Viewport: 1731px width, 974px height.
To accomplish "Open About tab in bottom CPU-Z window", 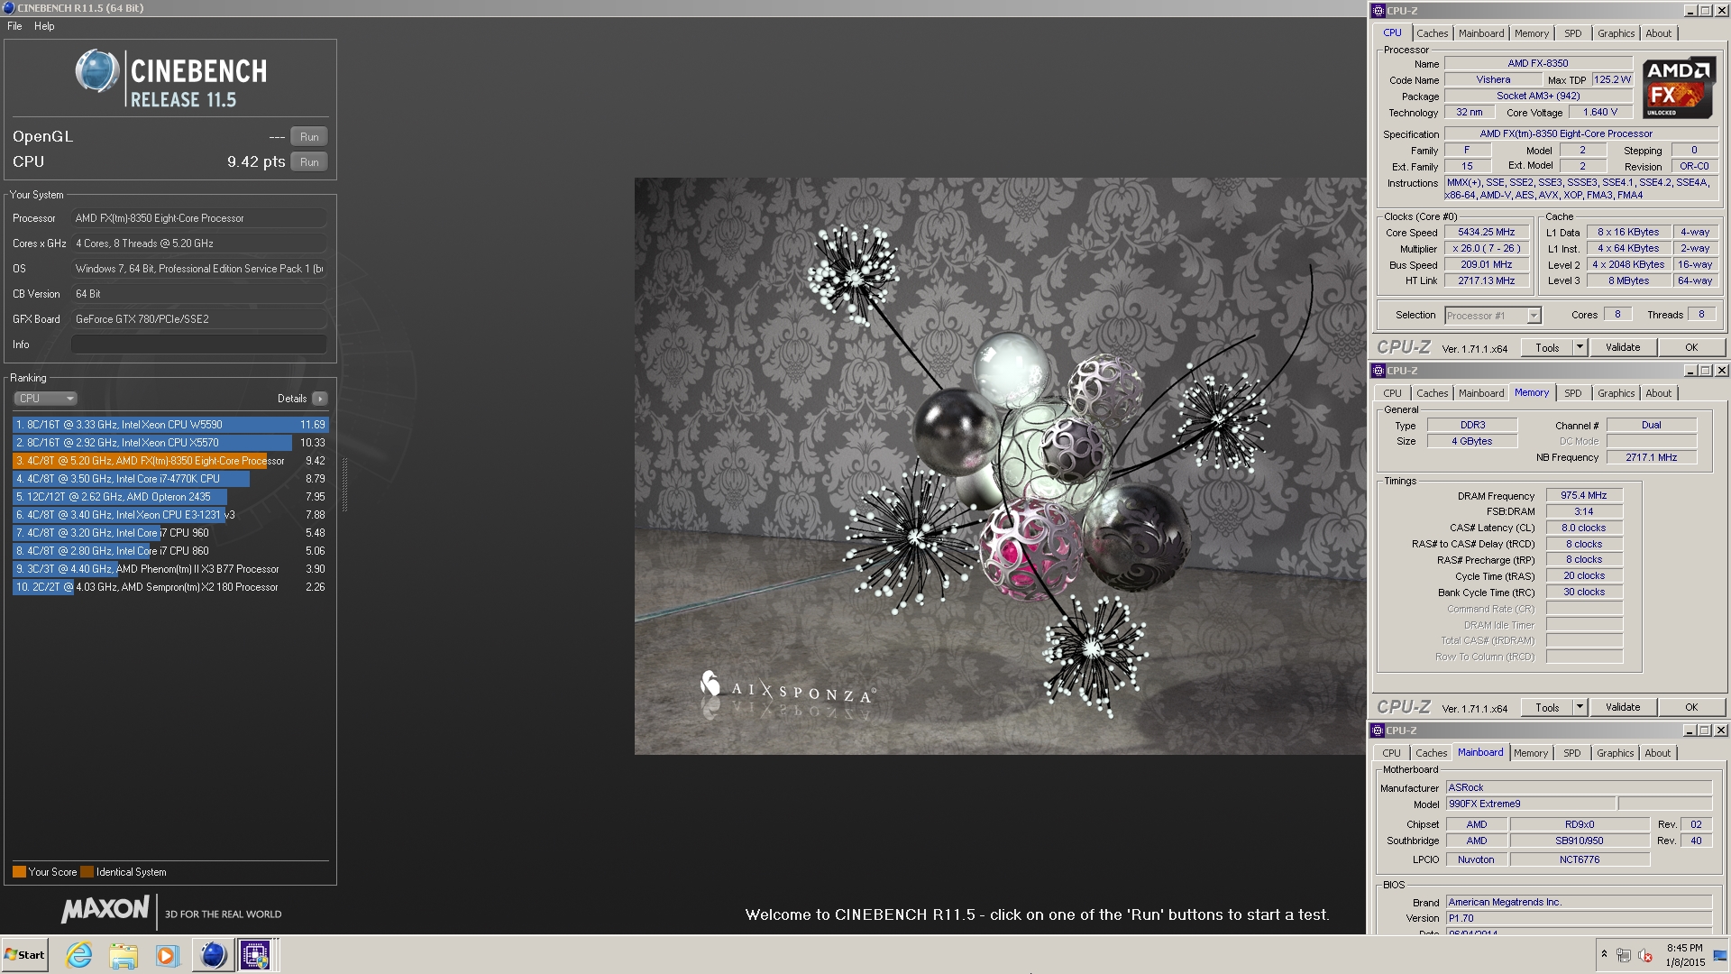I will click(x=1657, y=753).
